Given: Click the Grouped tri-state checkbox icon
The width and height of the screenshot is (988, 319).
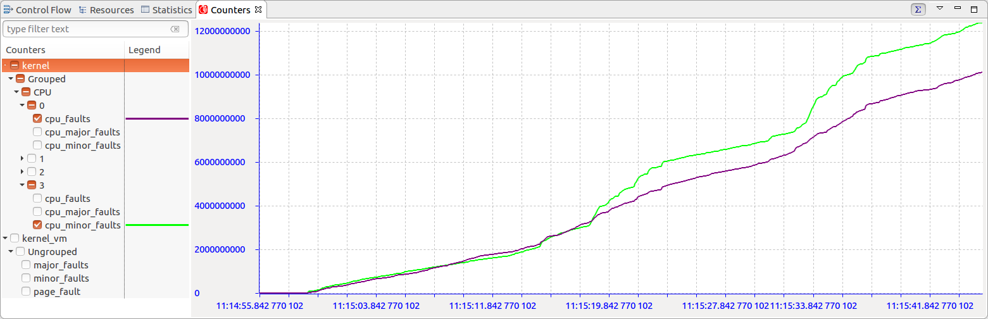Looking at the screenshot, I should point(20,79).
